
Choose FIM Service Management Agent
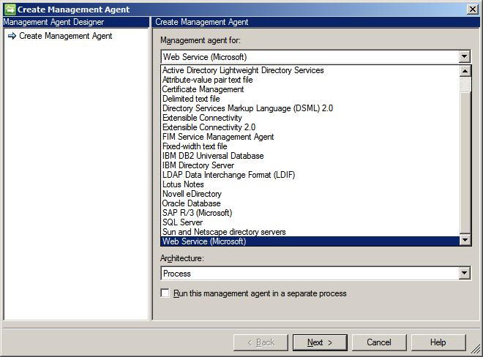310,137
